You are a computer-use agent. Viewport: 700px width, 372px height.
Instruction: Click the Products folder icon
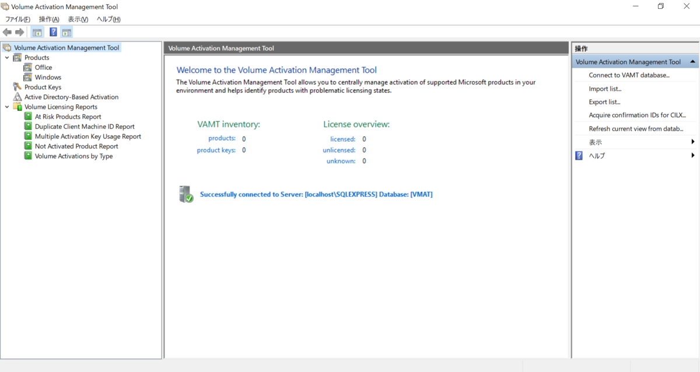pos(17,58)
